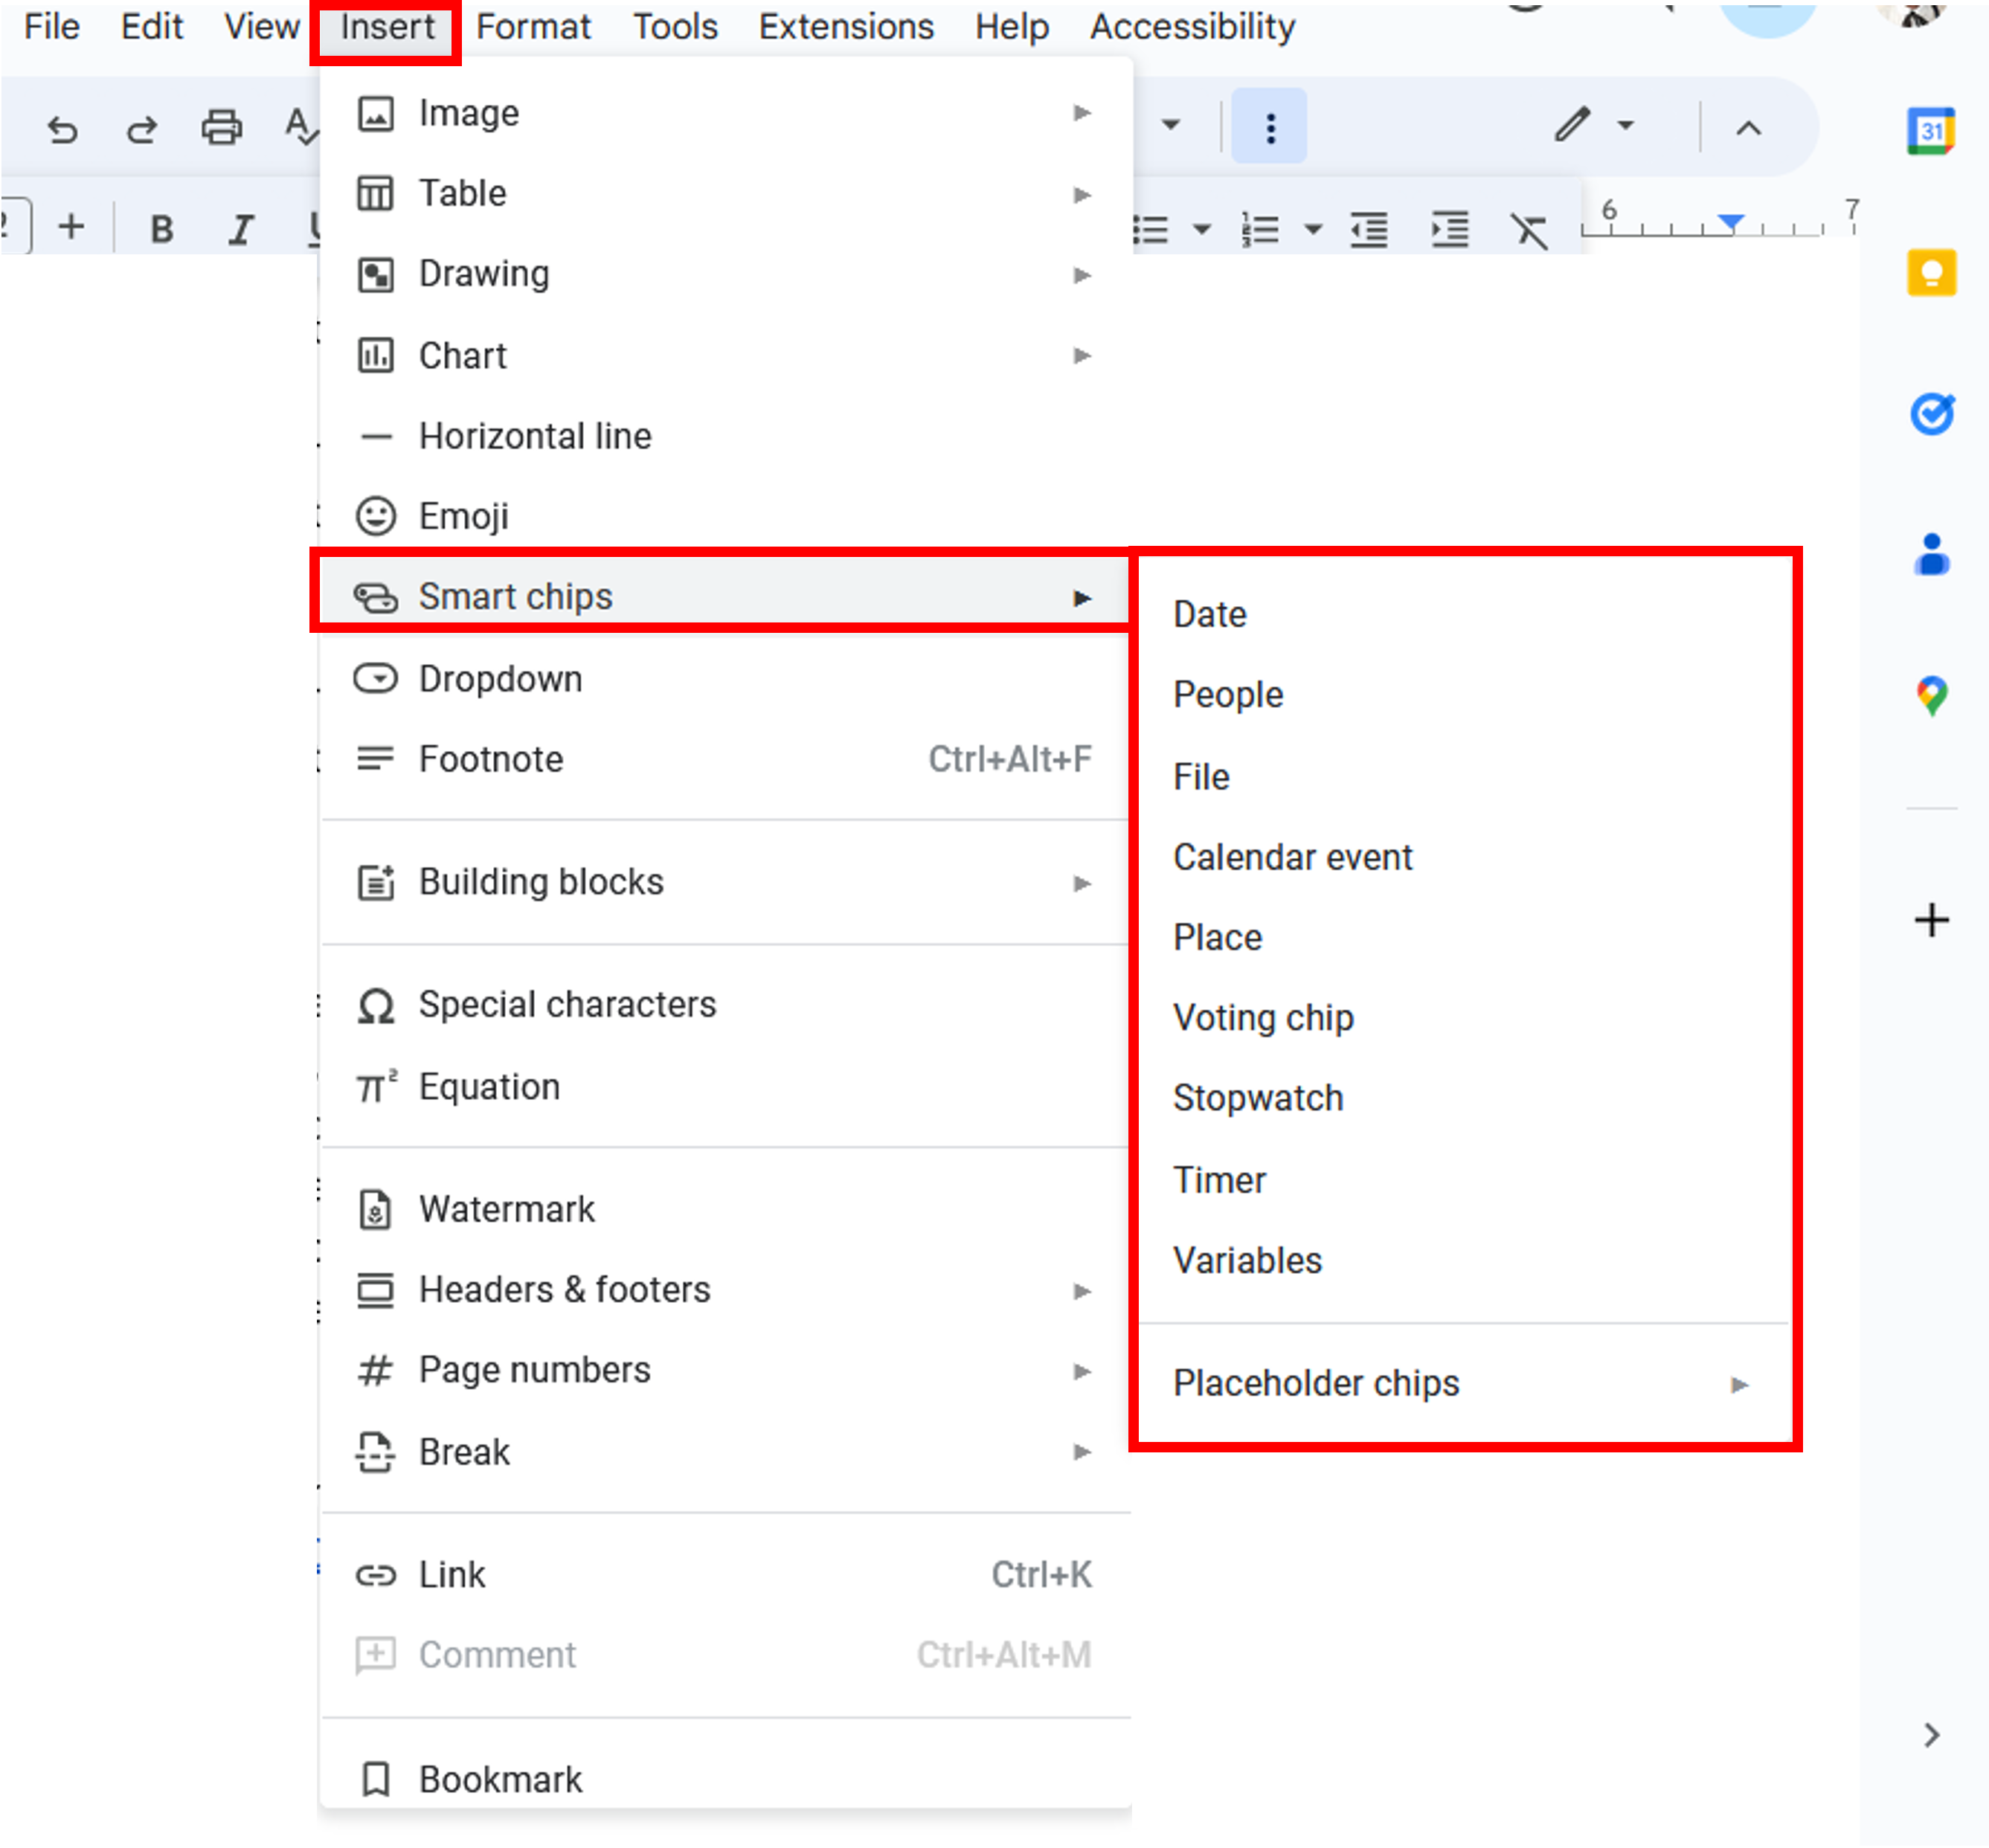1989x1848 pixels.
Task: Open Google Keep side panel icon
Action: point(1931,273)
